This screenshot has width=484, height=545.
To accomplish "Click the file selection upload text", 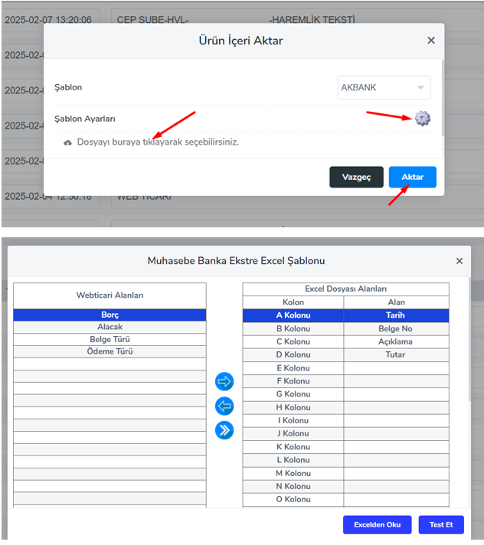I will tap(158, 142).
